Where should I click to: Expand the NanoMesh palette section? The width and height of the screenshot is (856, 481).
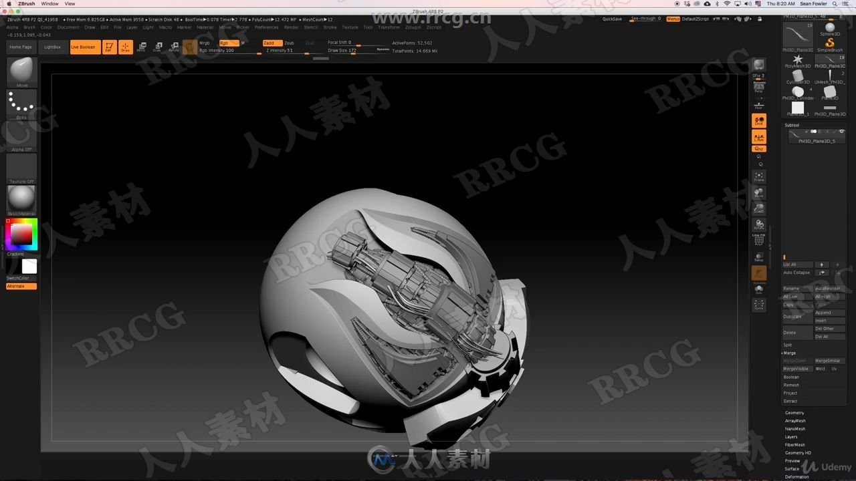tap(795, 429)
